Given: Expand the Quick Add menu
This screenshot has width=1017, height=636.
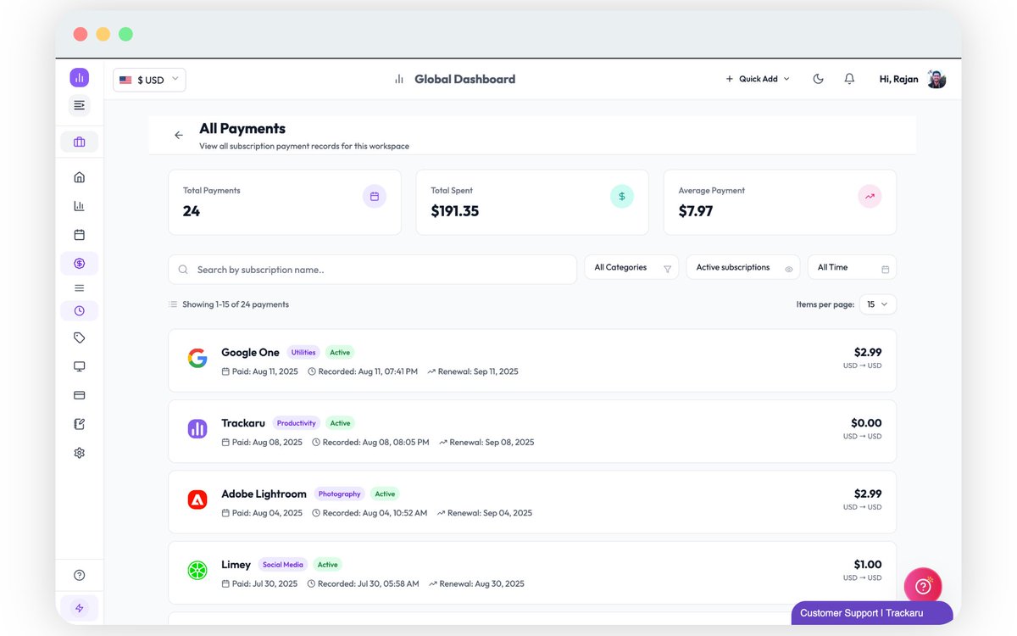Looking at the screenshot, I should tap(758, 79).
